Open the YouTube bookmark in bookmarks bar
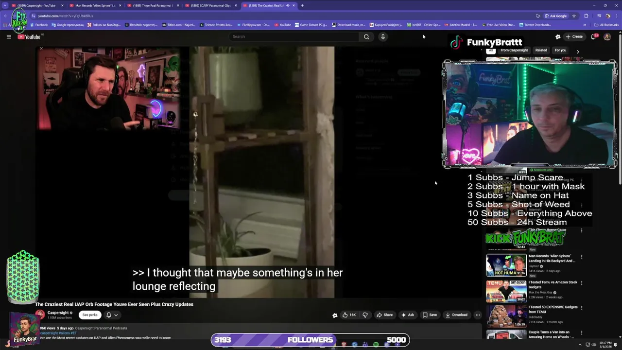The width and height of the screenshot is (622, 350). pyautogui.click(x=283, y=25)
